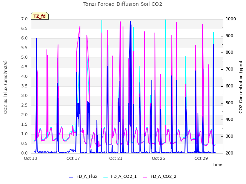Screen dimensions: 246x184
Task: Click the CO2 Concentration (ppm) axis title
Action: click(241, 87)
